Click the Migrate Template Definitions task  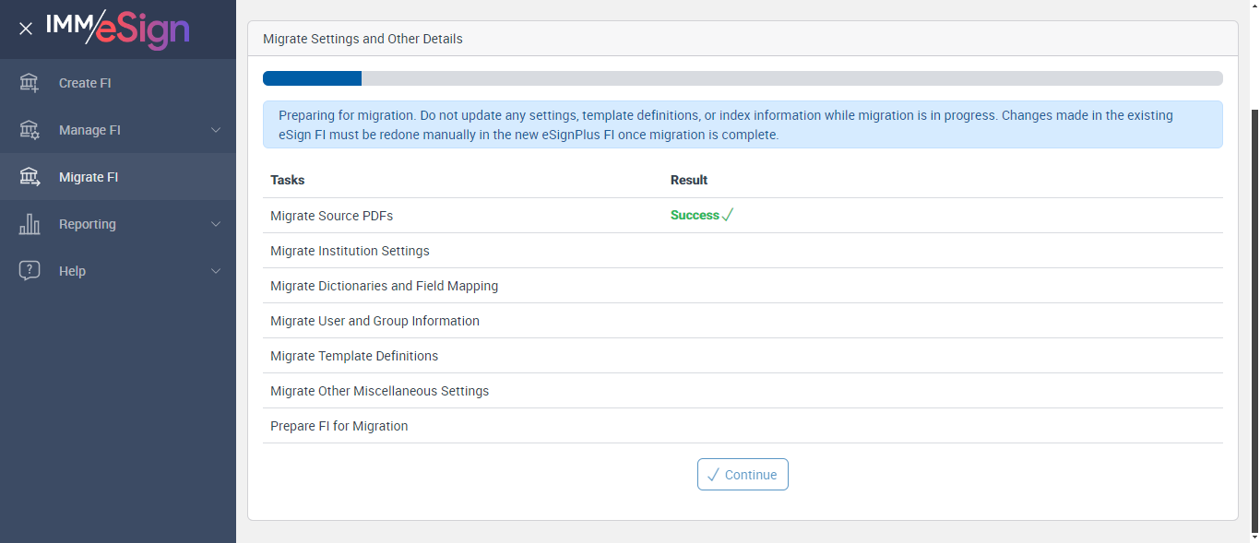354,356
